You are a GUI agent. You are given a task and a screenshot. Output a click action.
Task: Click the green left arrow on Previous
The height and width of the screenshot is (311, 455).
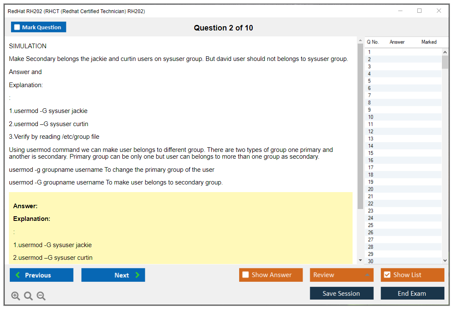(x=18, y=275)
